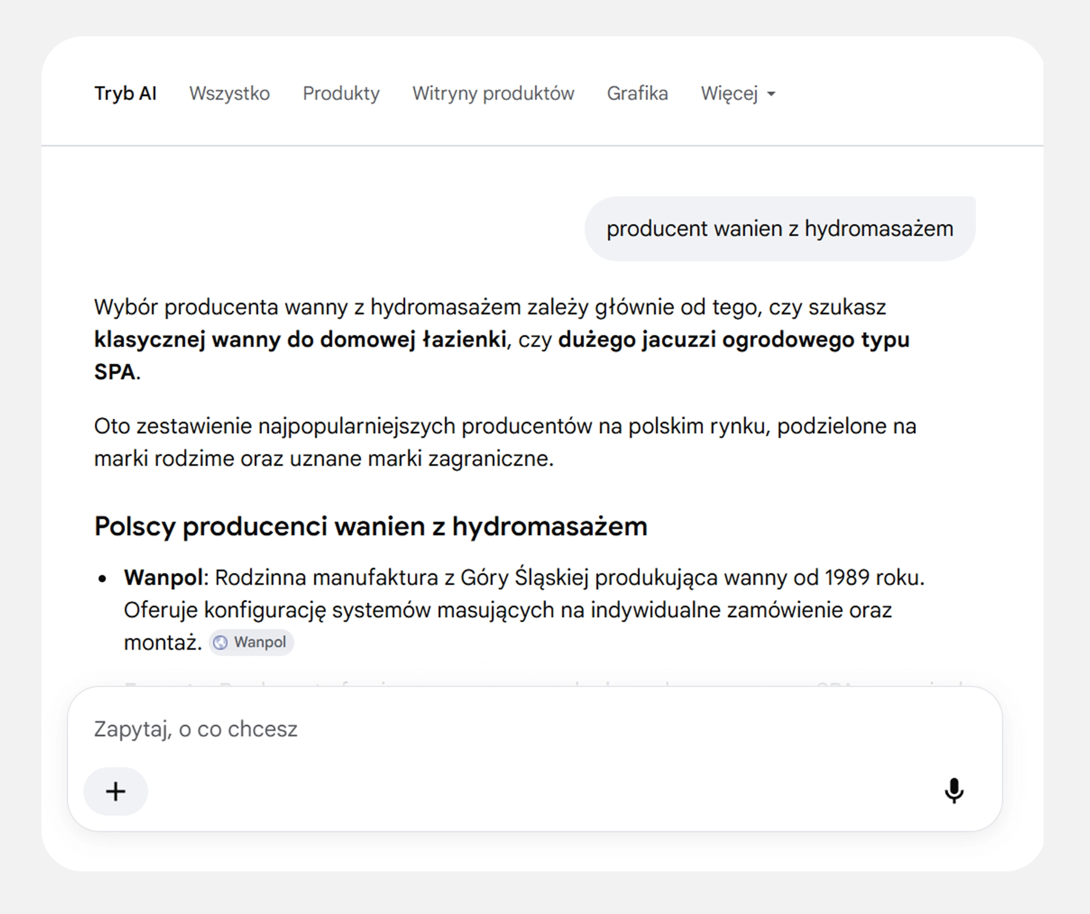The width and height of the screenshot is (1090, 914).
Task: Switch to the Tryb AI tab
Action: (x=125, y=94)
